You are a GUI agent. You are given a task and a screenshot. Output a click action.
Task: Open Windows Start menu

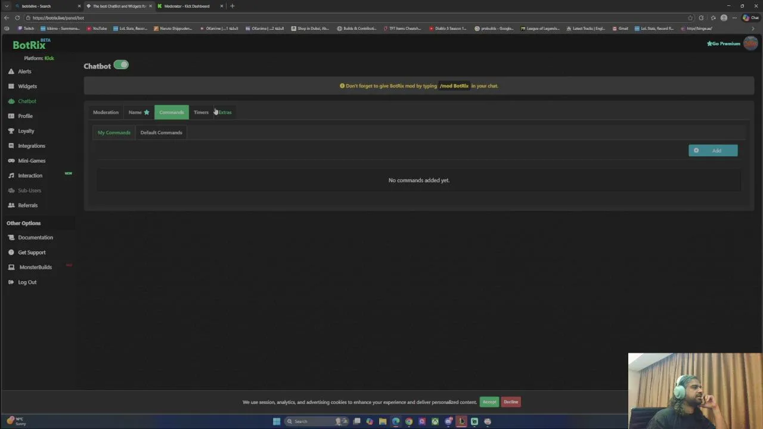277,421
